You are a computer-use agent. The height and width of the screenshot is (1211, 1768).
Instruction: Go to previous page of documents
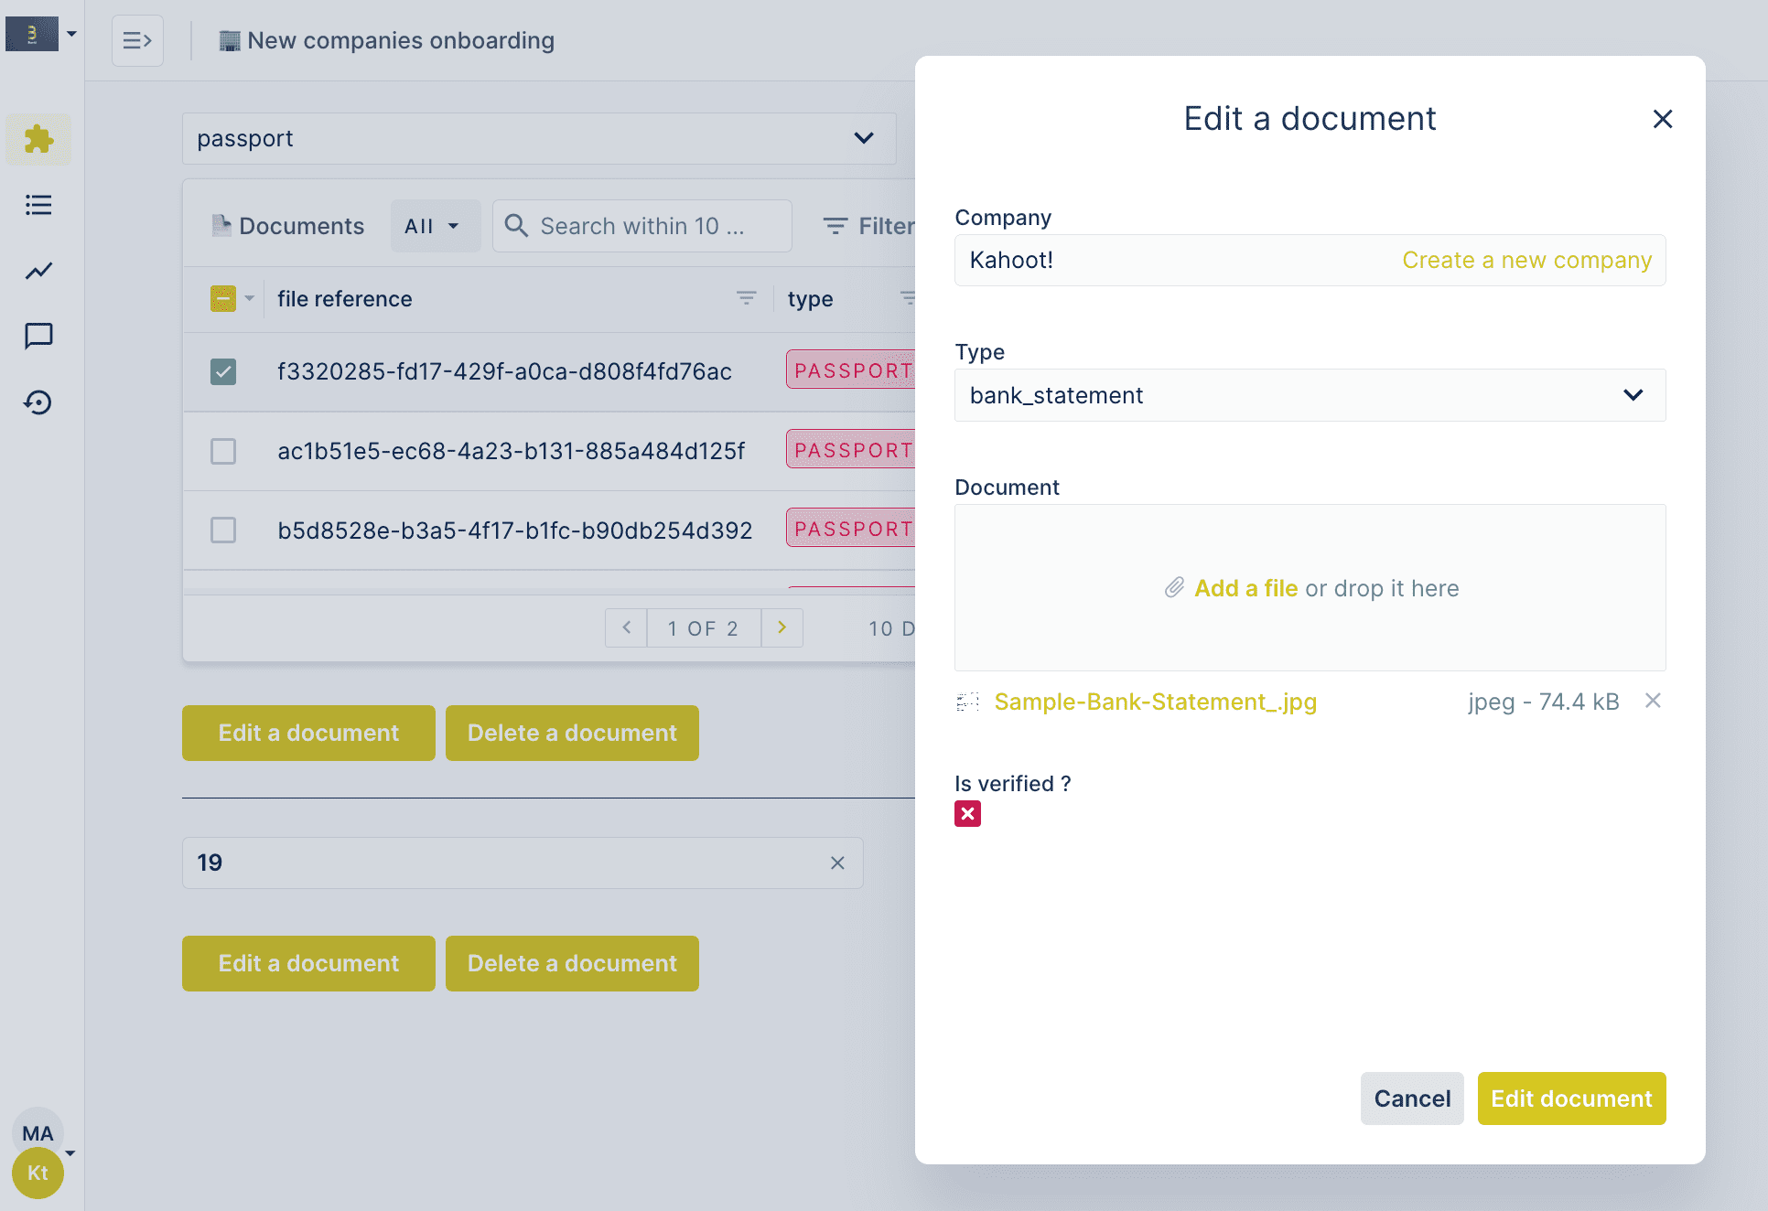point(627,627)
